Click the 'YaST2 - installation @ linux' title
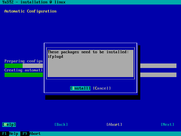This screenshot has width=181, height=136. point(34,2)
